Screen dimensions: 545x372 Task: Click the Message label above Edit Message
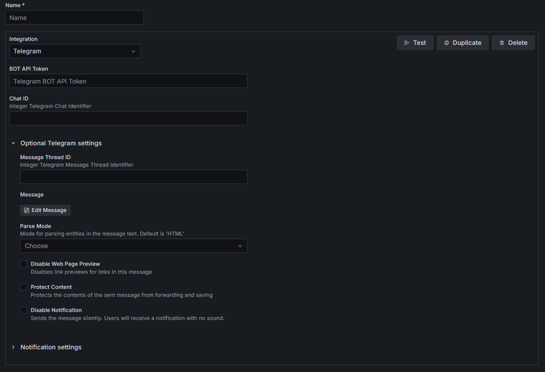pyautogui.click(x=32, y=195)
